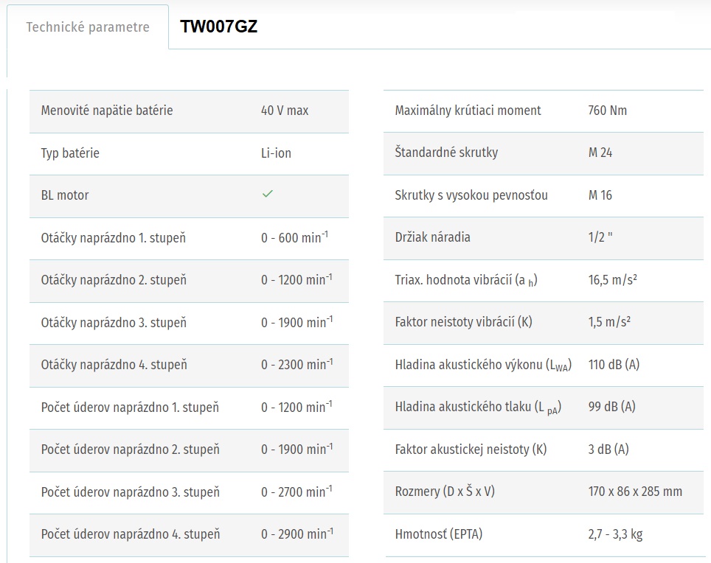The image size is (711, 563).
Task: Click Triax. hodnota vibrácií label
Action: (x=466, y=280)
